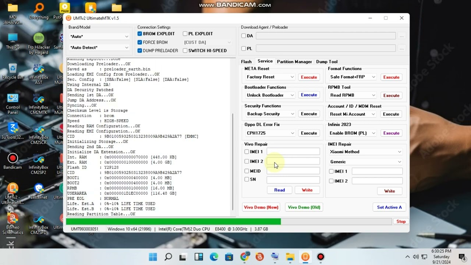Stop the running operation
The width and height of the screenshot is (471, 265).
coord(401,222)
